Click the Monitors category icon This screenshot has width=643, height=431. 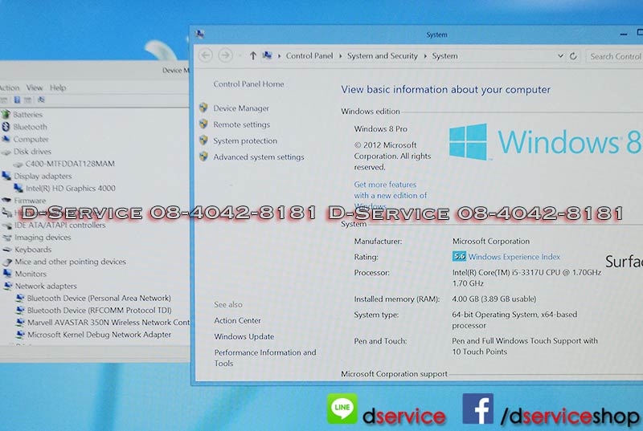pos(8,274)
